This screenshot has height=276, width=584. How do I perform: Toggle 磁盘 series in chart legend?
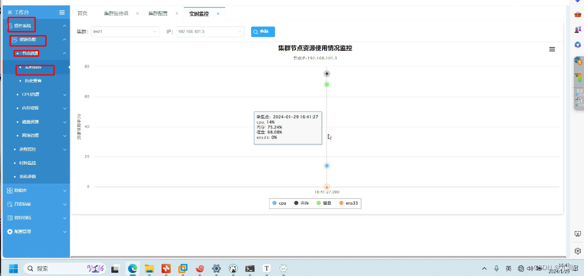[x=324, y=203]
